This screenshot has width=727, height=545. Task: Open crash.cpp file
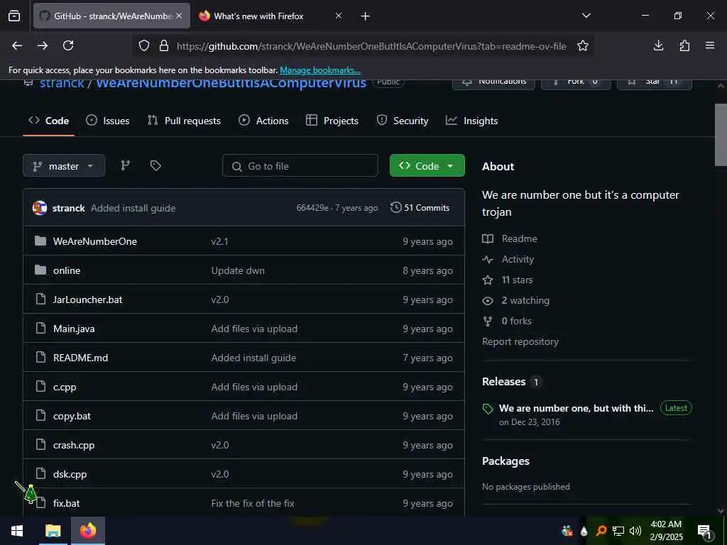pyautogui.click(x=74, y=445)
